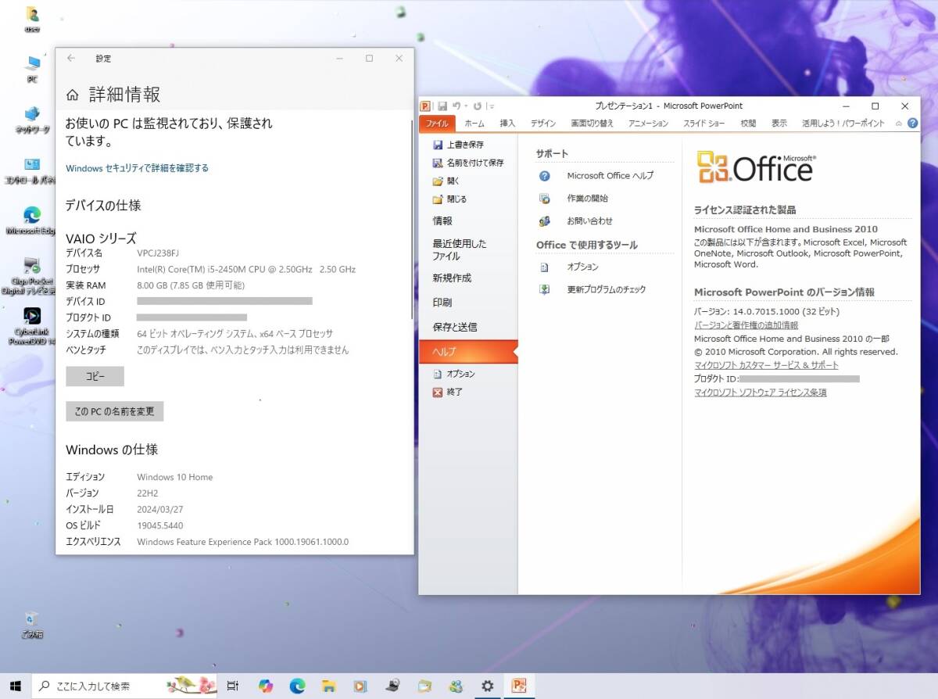Open the Undo history dropdown arrow
This screenshot has height=699, width=938.
tap(465, 106)
